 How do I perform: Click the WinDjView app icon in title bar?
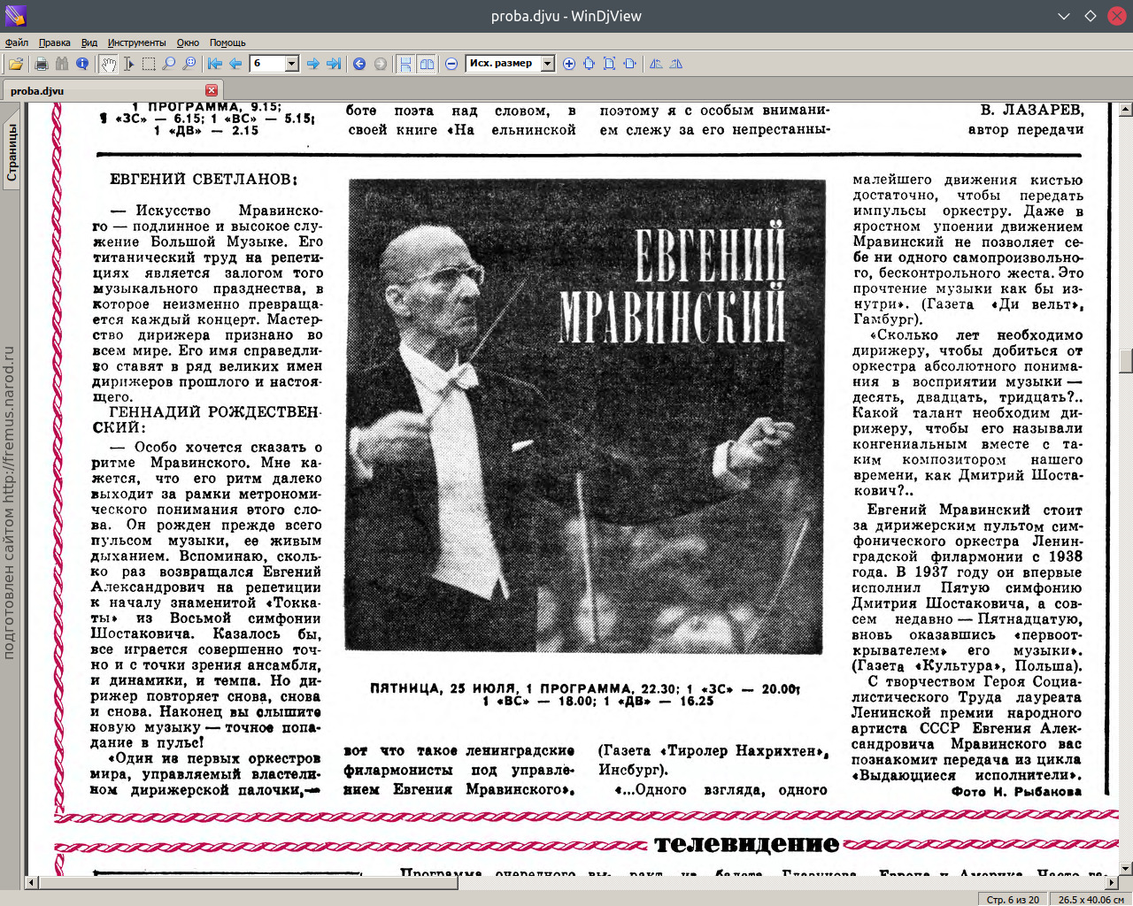pyautogui.click(x=16, y=16)
